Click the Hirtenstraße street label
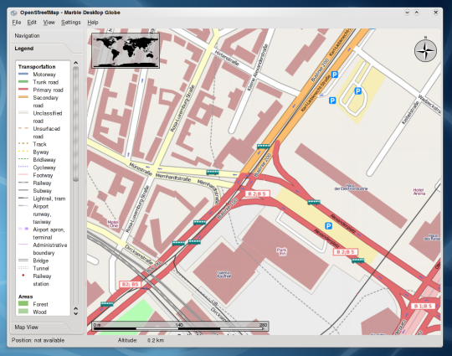 pos(227,58)
